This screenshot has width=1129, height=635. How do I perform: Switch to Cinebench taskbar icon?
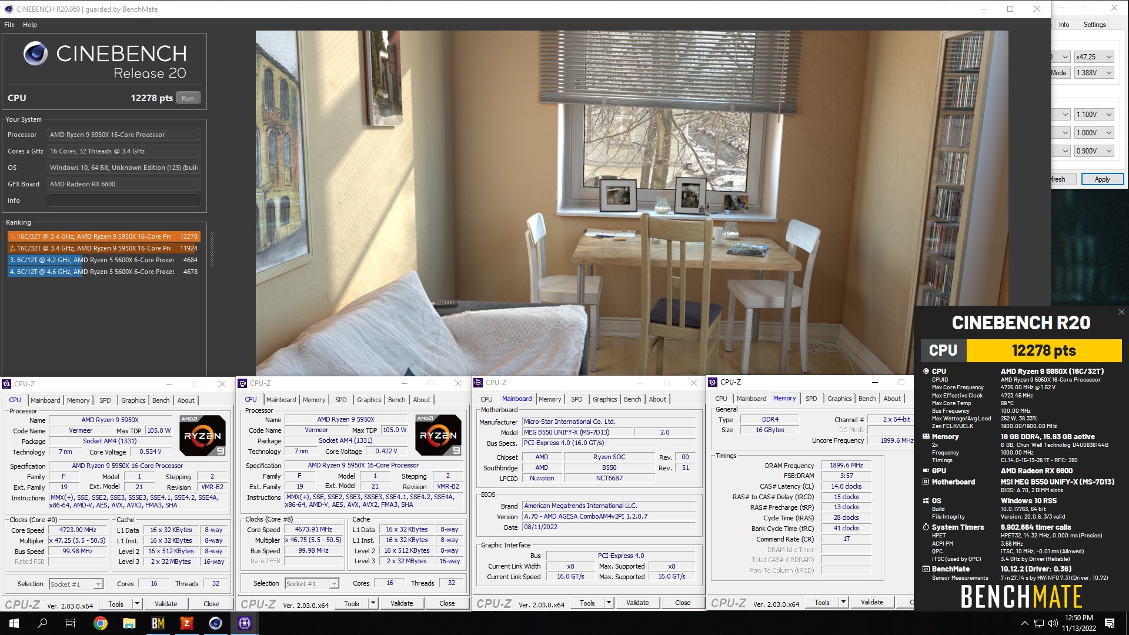216,623
